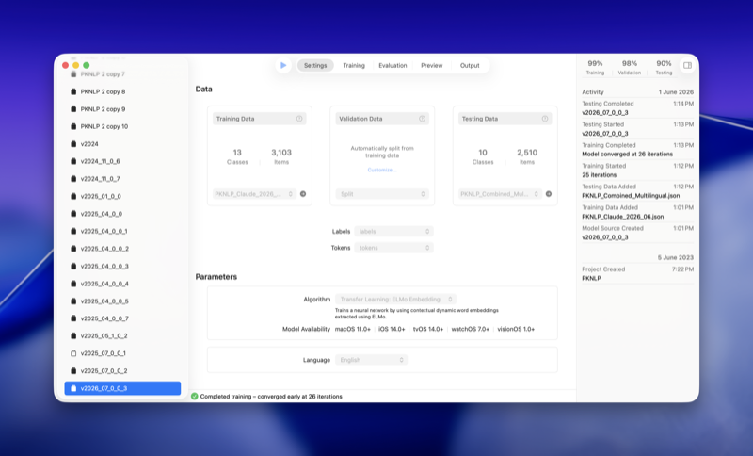753x456 pixels.
Task: Click outlined model icon of v2025_07_0_0_1
Action: point(73,353)
